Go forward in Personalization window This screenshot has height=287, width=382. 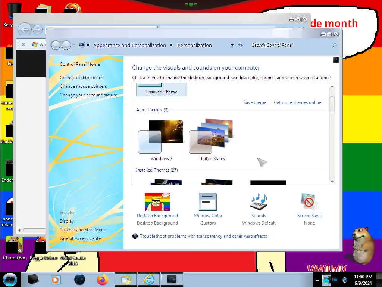pyautogui.click(x=66, y=45)
